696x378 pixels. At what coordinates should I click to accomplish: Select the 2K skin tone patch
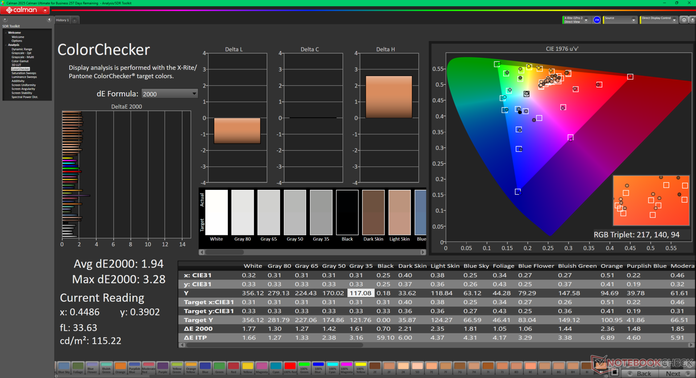[x=403, y=368]
